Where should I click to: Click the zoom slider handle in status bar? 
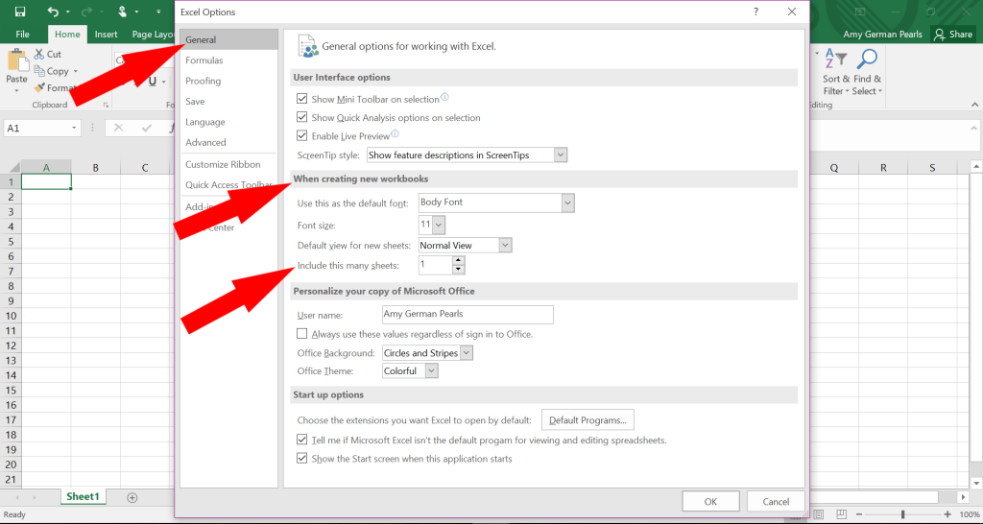(x=902, y=514)
